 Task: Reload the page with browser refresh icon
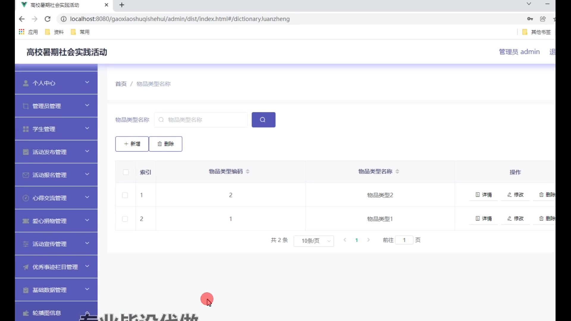click(x=48, y=19)
